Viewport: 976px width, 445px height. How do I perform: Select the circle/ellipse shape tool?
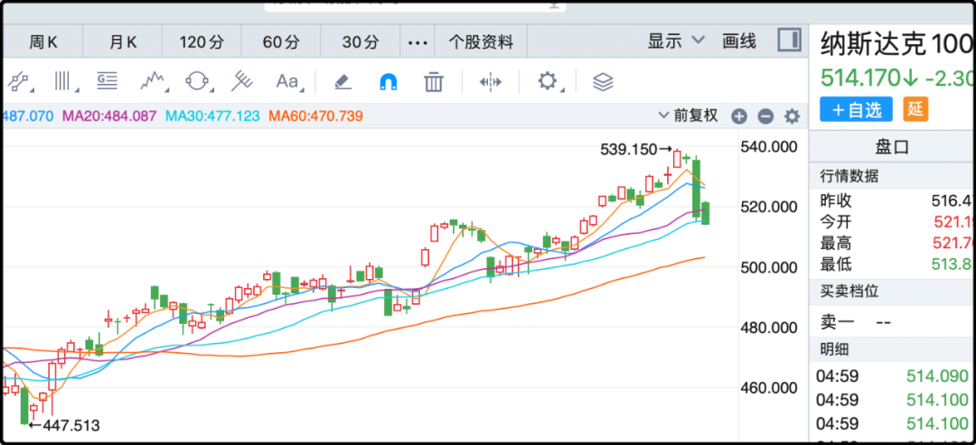[197, 81]
